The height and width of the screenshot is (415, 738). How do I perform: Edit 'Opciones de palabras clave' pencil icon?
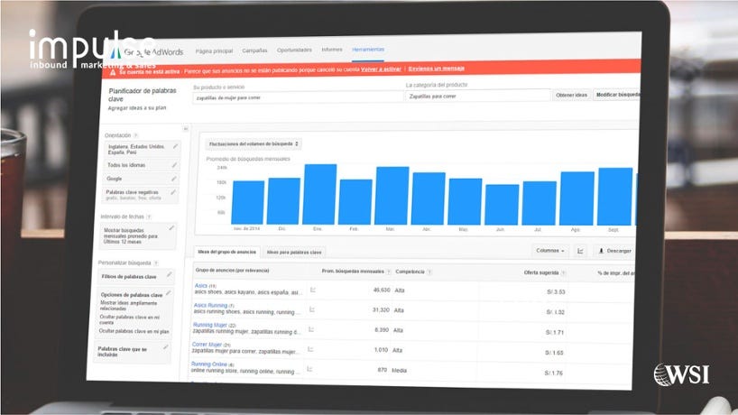168,293
